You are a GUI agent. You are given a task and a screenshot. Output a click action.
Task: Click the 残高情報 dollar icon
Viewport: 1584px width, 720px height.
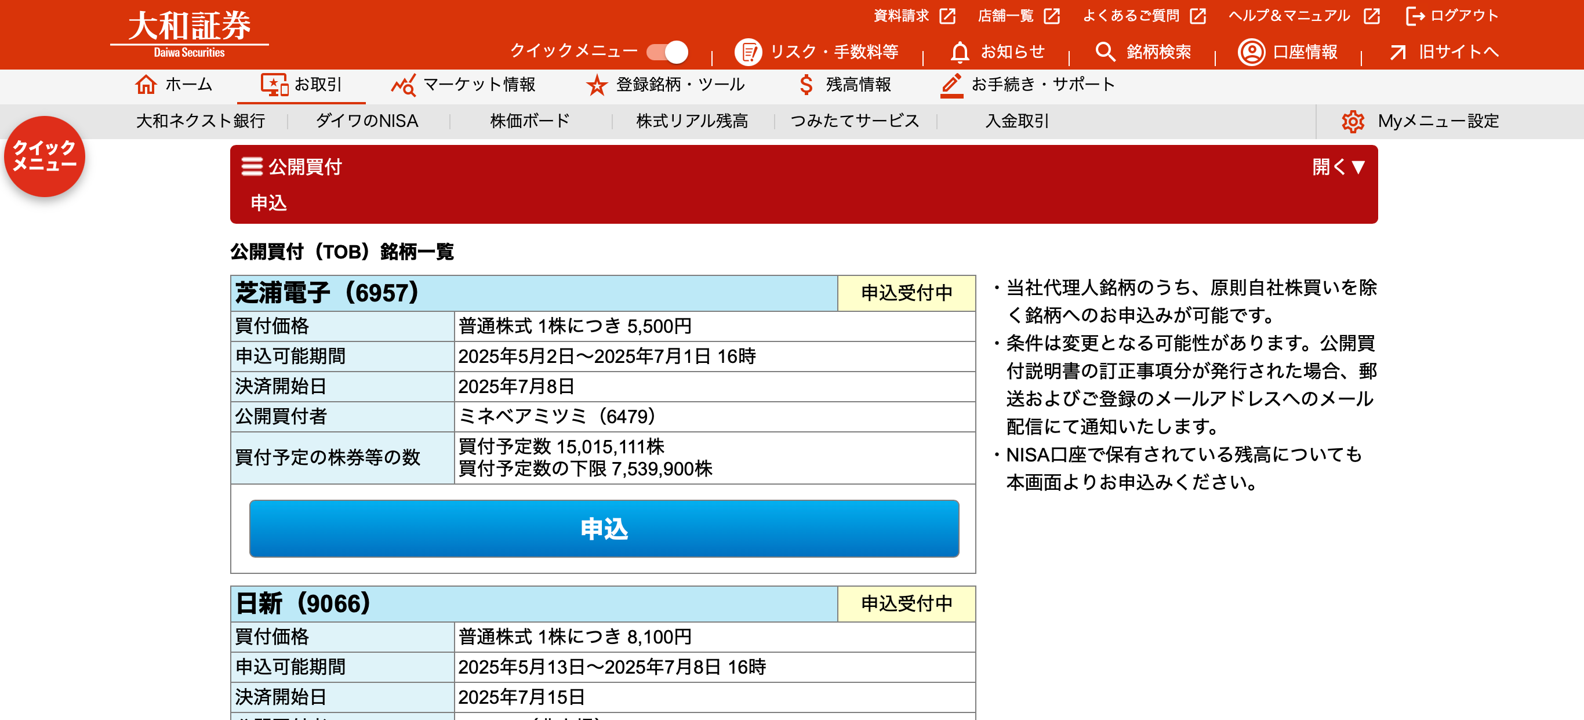tap(805, 84)
